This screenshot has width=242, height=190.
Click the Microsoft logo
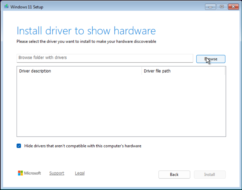point(29,173)
